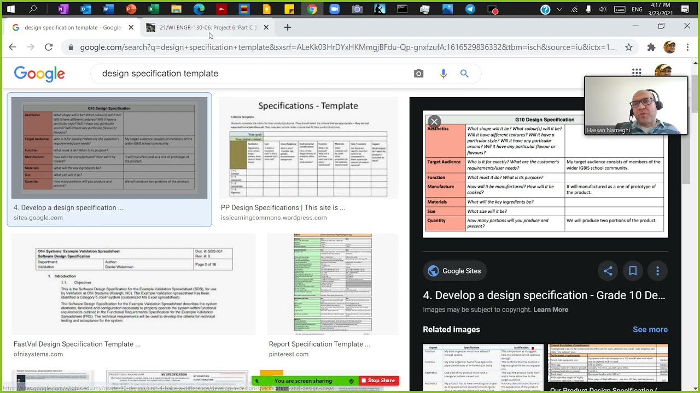This screenshot has height=393, width=700.
Task: Click '4. Develop a design specification ...' caption
Action: tap(68, 207)
